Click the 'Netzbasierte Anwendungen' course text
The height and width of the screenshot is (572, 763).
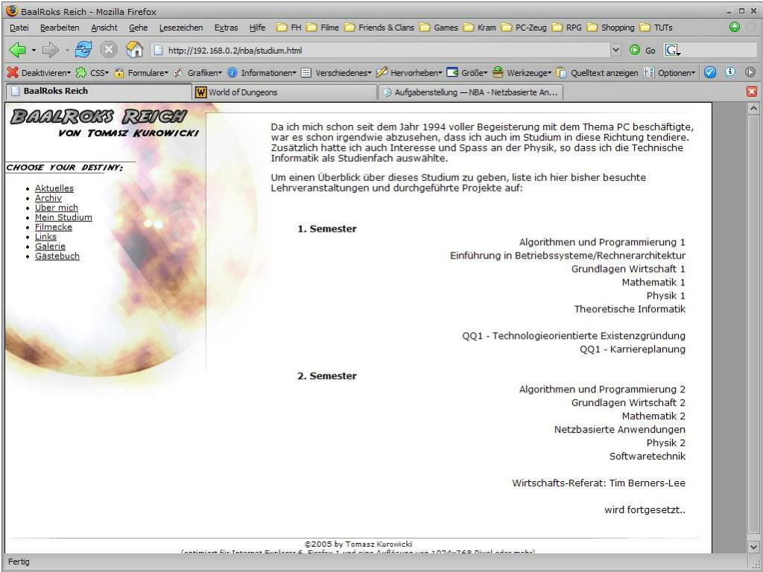pos(619,430)
